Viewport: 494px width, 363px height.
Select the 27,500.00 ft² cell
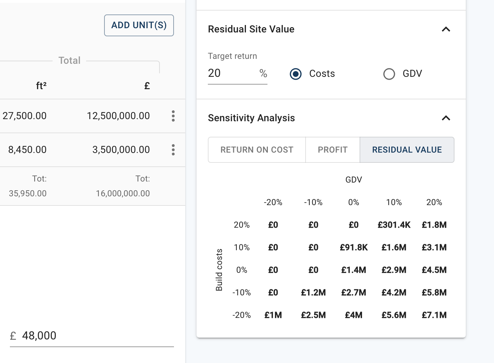(x=25, y=116)
